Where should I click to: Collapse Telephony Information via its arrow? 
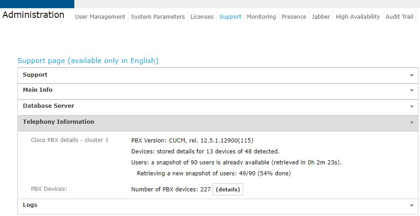tap(411, 123)
